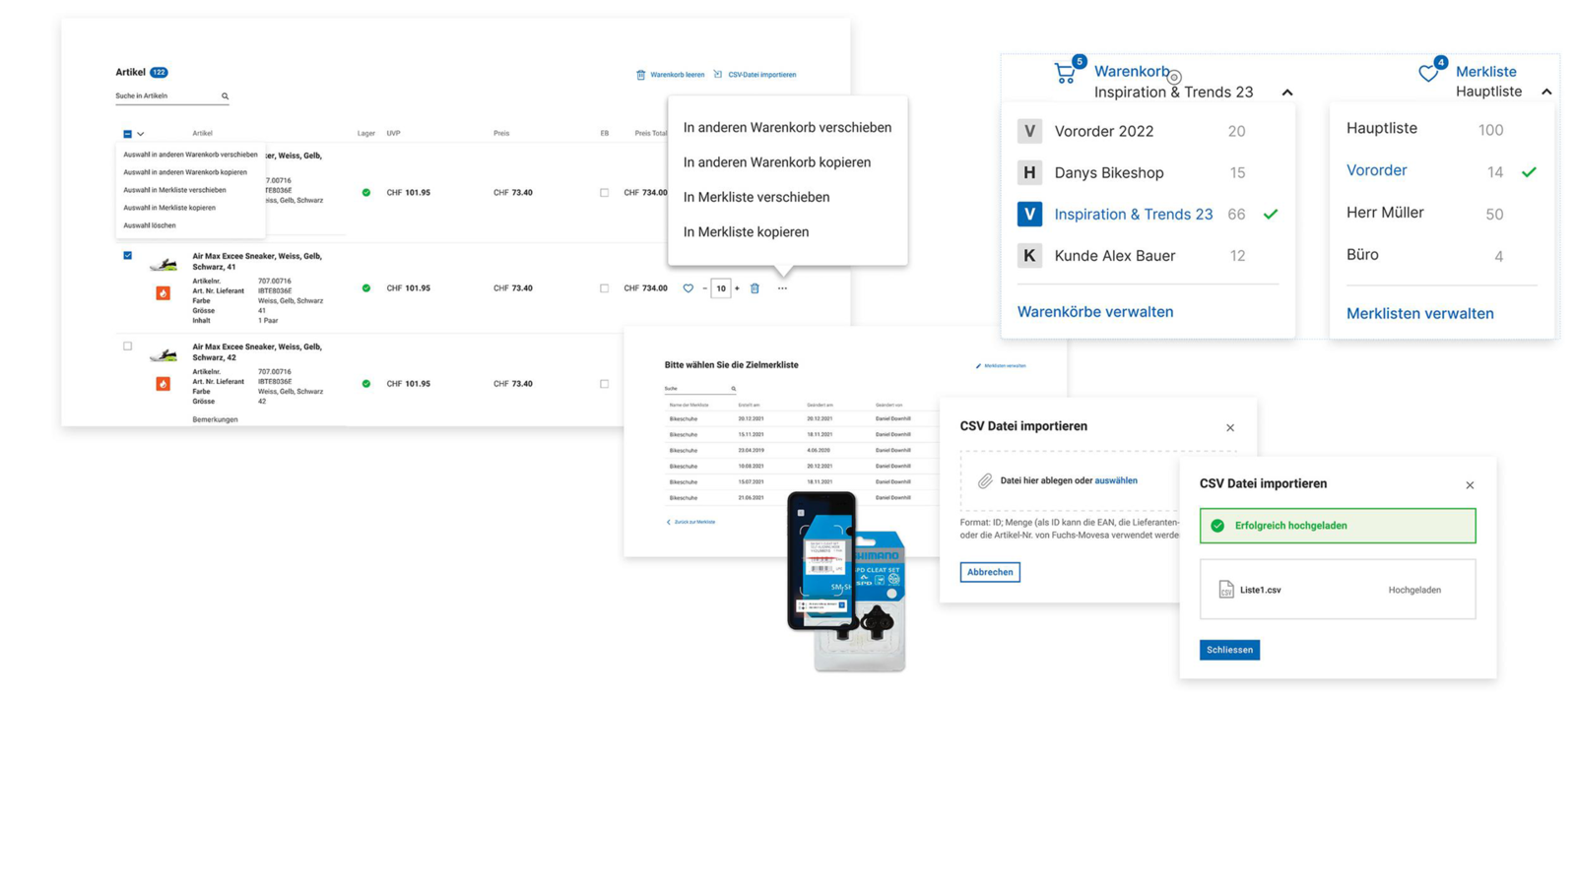Choose 'In Merkliste verschieben' from popup menu
Viewport: 1576px width, 886px height.
pyautogui.click(x=755, y=197)
